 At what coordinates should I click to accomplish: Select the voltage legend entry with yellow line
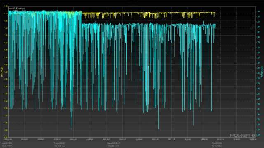point(17,8)
